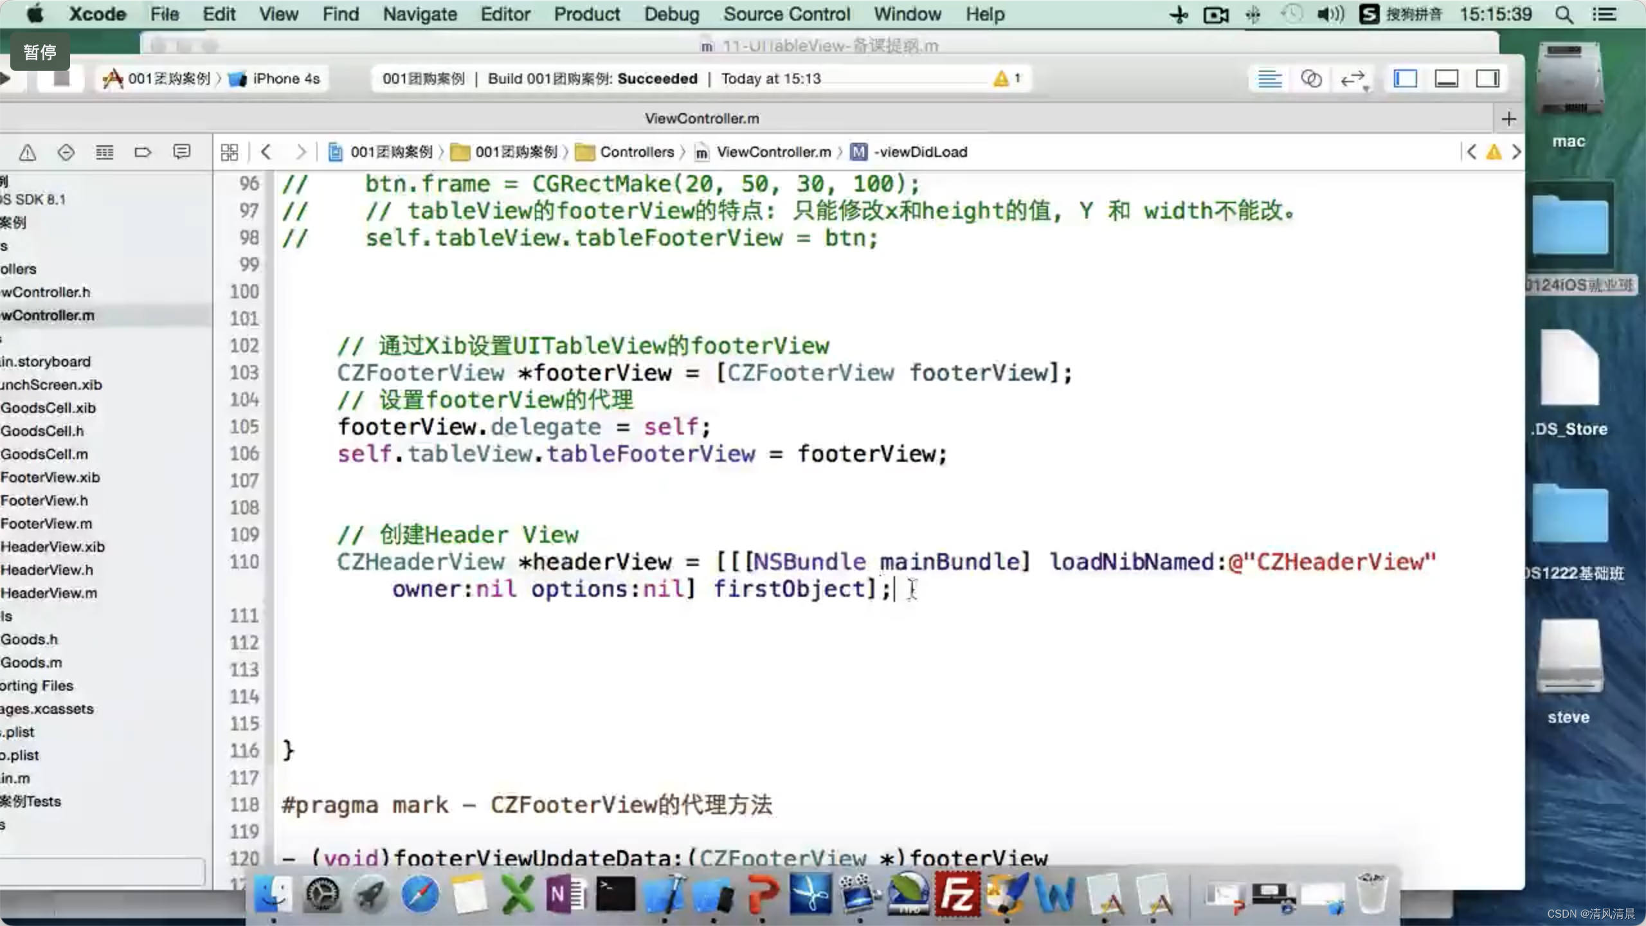
Task: Open the Product menu
Action: 587,14
